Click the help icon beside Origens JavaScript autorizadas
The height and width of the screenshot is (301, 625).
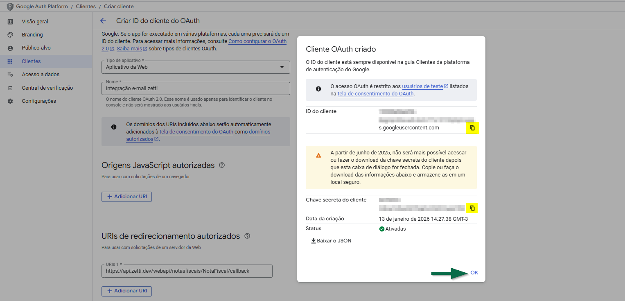[222, 165]
